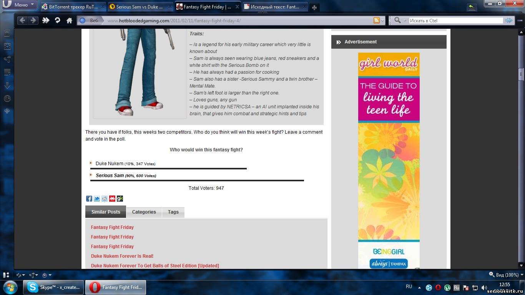Click the taskbar clock showing 12:55
The image size is (525, 295).
pyautogui.click(x=505, y=285)
